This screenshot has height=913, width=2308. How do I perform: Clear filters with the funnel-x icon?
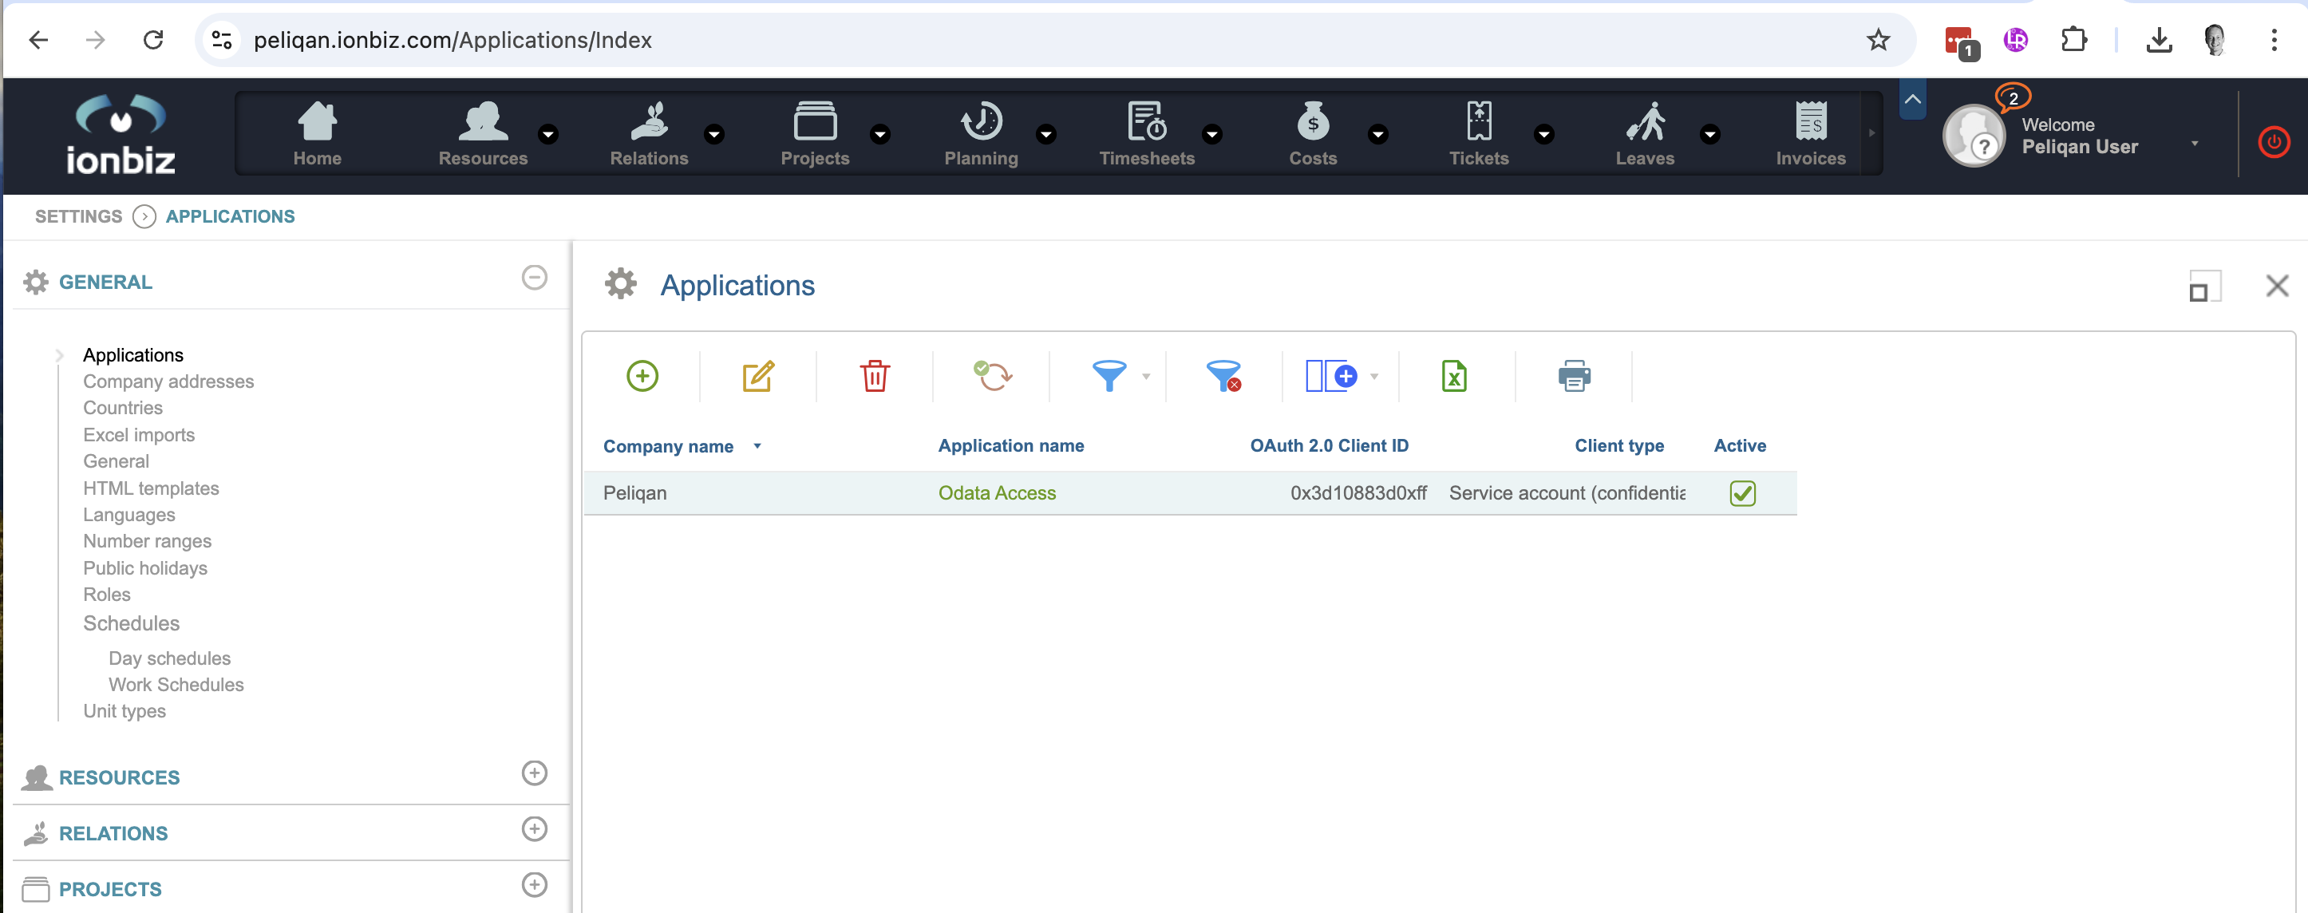[x=1224, y=375]
